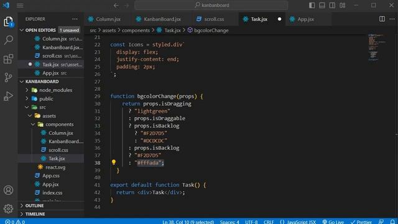
Task: Go back with the navigation arrow
Action: [x=116, y=6]
